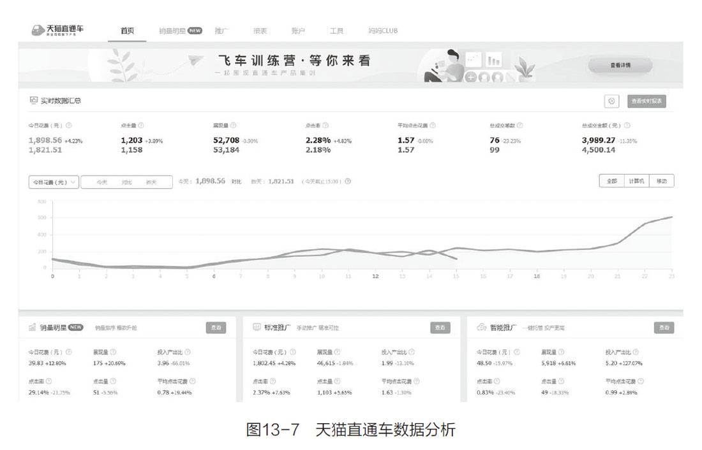702x450 pixels.
Task: Click hour 12 marker on the chart axis
Action: [x=375, y=277]
